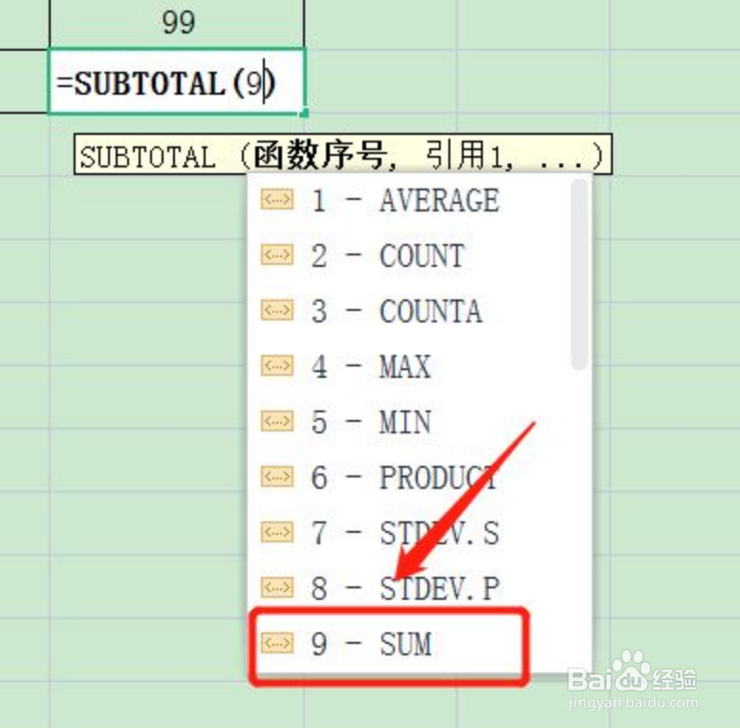Screen dimensions: 740x728
Task: Click the icon next to 4 - MAX
Action: [x=277, y=366]
